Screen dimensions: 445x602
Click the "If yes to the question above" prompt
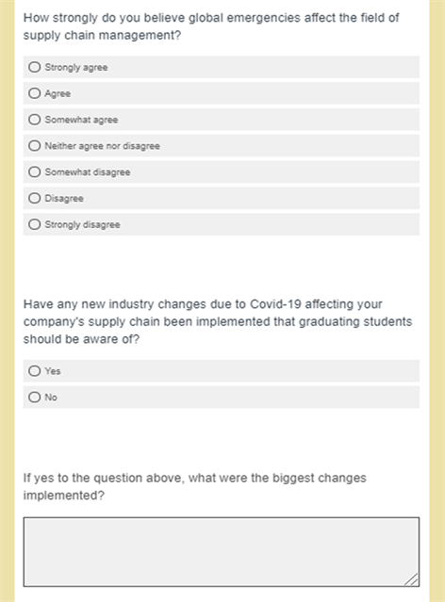point(195,486)
